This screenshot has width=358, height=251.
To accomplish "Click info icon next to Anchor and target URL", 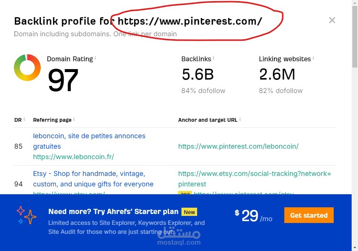I will click(x=240, y=119).
